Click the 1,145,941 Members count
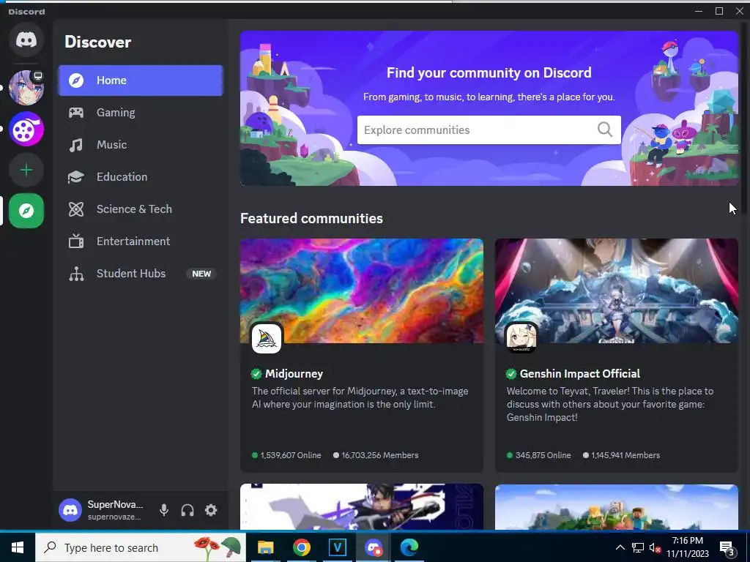The image size is (750, 562). (621, 455)
